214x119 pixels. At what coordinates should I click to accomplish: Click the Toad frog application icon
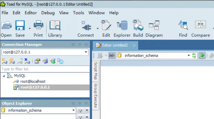tap(3, 4)
